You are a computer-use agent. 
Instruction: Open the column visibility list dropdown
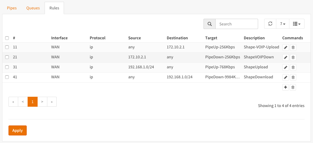[297, 24]
